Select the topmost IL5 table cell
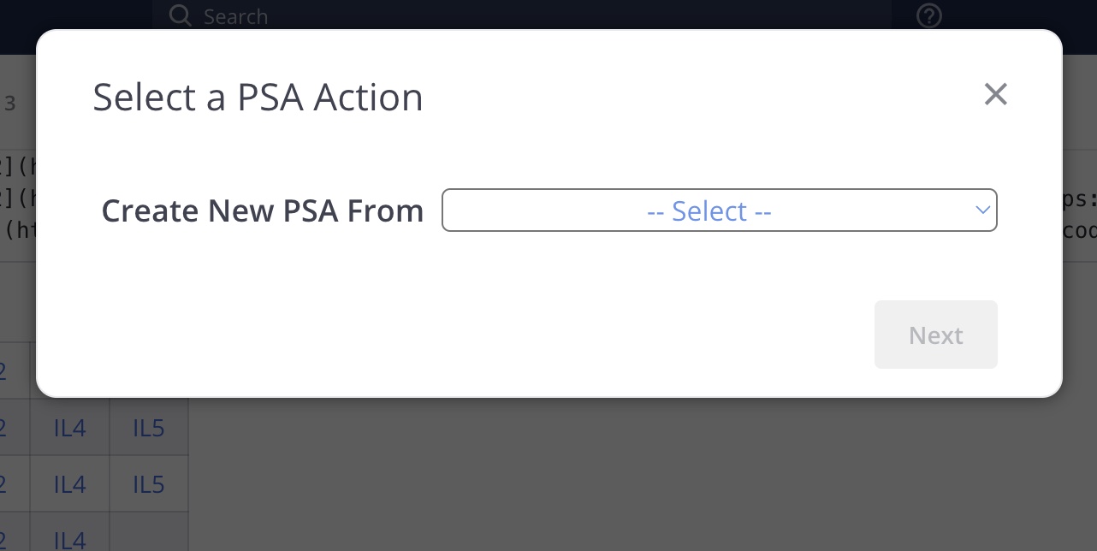 (x=148, y=428)
